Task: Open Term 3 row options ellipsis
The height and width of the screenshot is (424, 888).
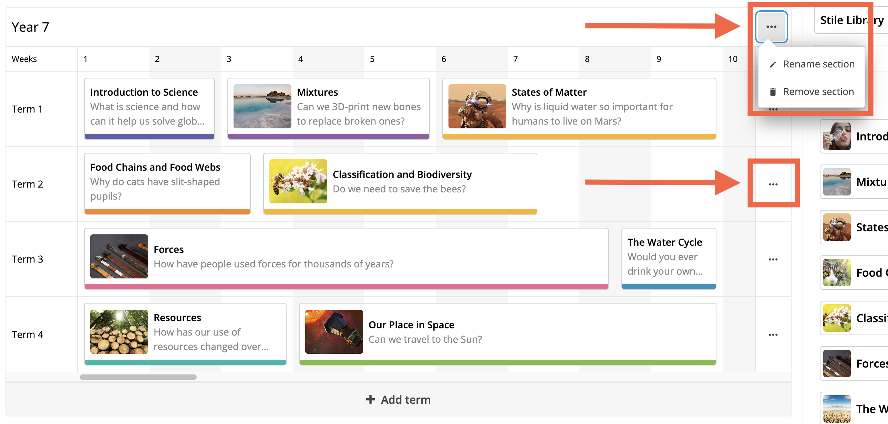Action: (773, 259)
